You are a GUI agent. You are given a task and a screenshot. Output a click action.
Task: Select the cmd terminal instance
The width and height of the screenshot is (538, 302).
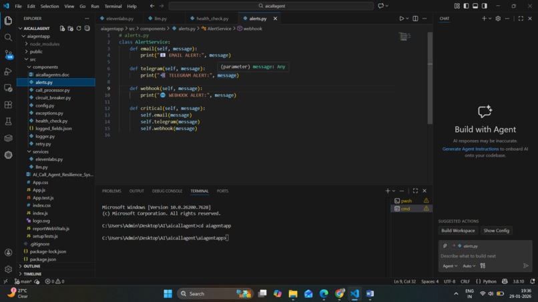tap(411, 209)
